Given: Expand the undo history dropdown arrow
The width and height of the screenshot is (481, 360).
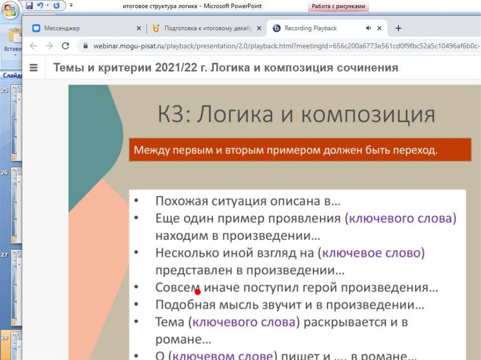Looking at the screenshot, I should point(47,6).
